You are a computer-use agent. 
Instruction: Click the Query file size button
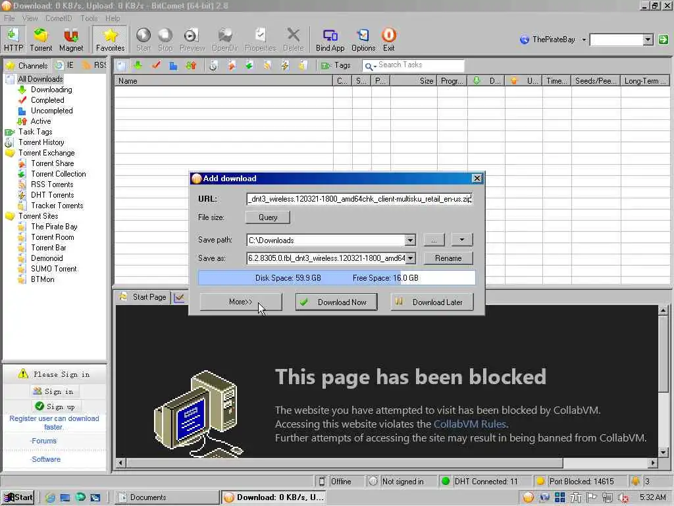coord(268,217)
